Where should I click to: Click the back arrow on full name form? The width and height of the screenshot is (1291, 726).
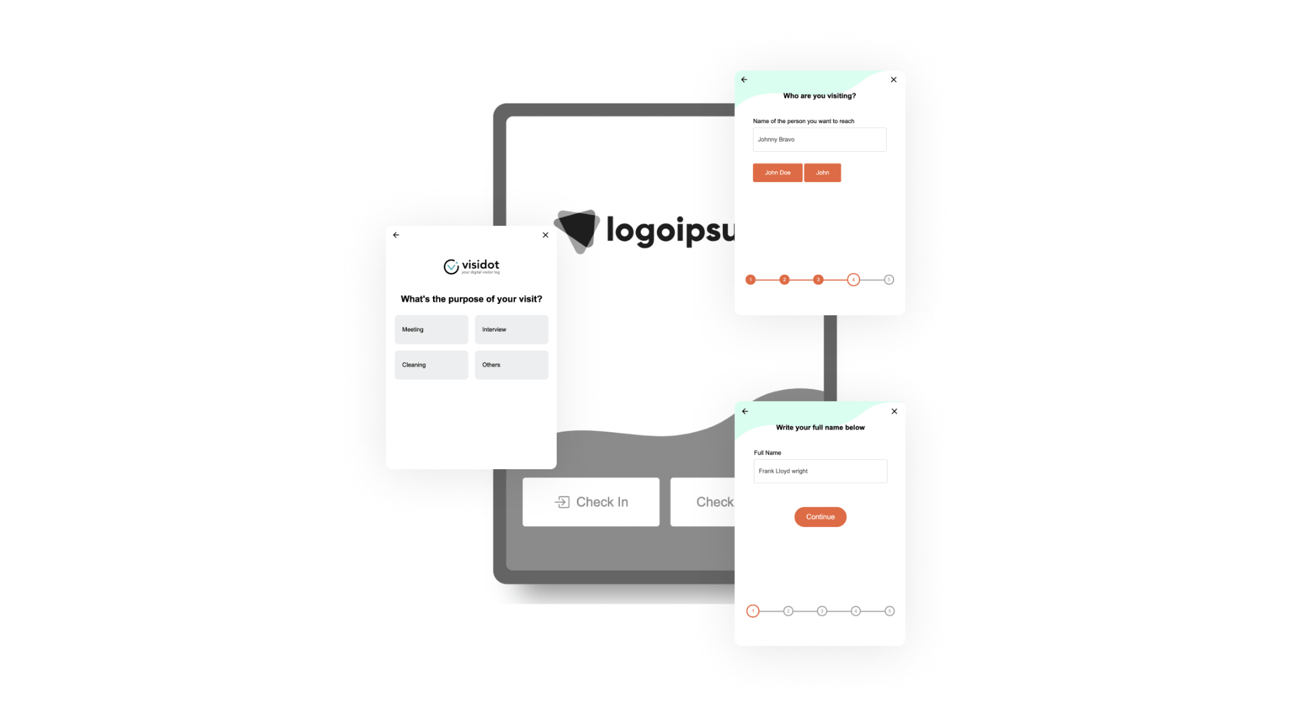pos(745,411)
